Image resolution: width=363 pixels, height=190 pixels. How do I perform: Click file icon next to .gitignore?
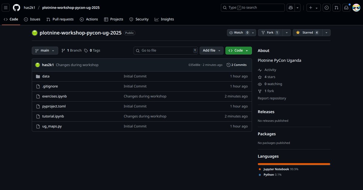(x=38, y=86)
